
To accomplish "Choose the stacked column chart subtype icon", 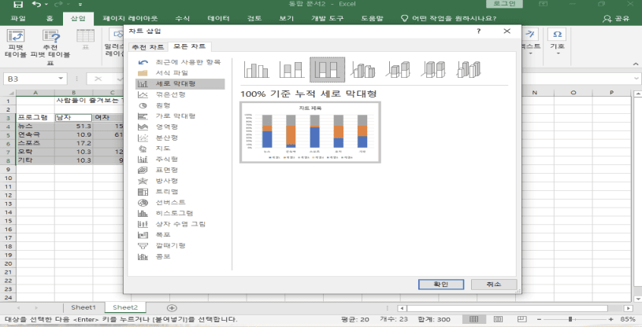I will [x=289, y=71].
